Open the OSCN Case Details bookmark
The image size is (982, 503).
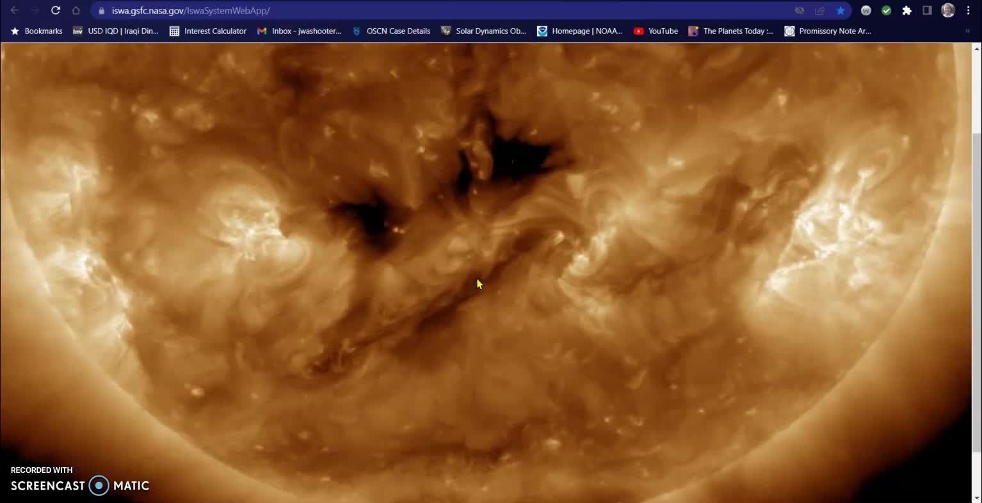click(x=391, y=31)
